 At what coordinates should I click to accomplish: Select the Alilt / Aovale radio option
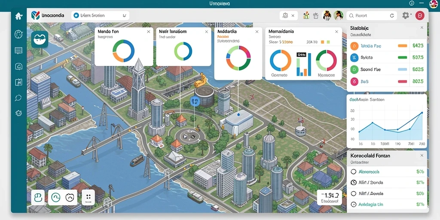click(x=354, y=194)
